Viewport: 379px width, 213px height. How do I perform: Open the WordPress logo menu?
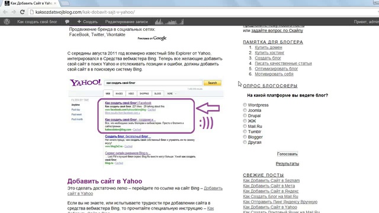coord(7,21)
